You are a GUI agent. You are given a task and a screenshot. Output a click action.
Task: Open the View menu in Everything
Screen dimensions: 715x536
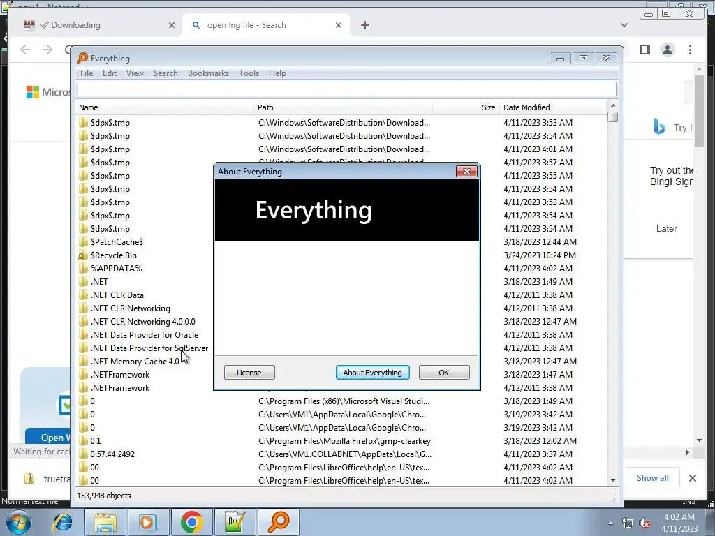pyautogui.click(x=135, y=73)
